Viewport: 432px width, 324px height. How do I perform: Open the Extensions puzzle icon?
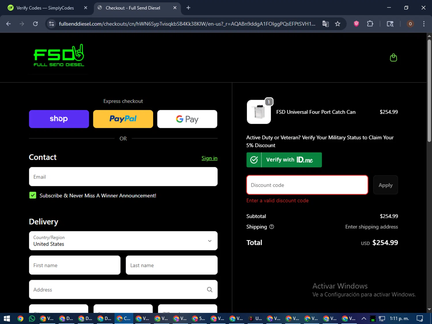click(370, 24)
